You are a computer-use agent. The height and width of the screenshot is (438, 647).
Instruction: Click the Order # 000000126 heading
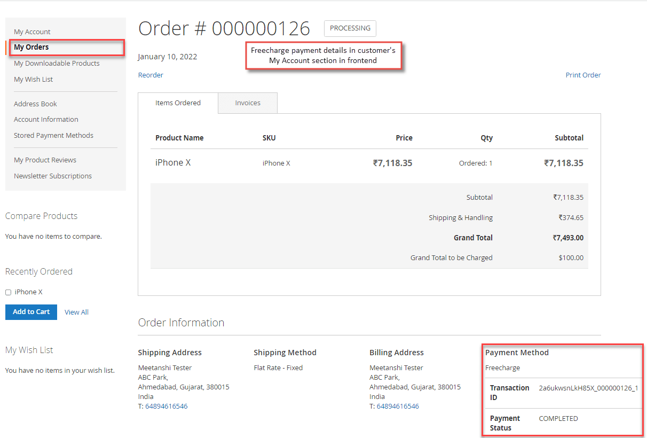(224, 28)
